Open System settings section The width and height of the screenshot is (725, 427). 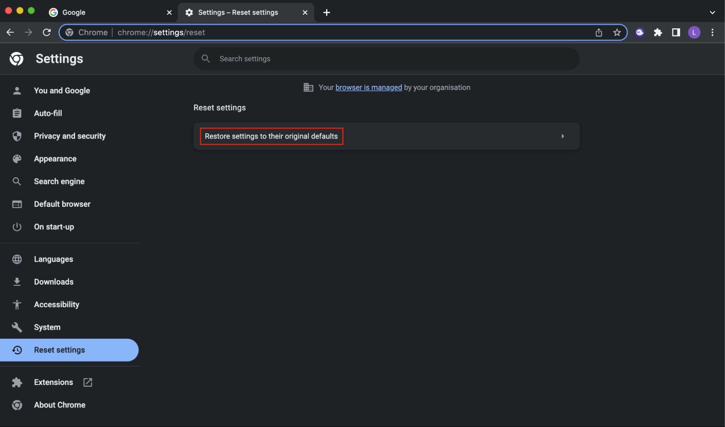[69, 327]
